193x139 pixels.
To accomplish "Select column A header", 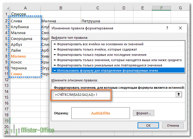I will [25, 8].
